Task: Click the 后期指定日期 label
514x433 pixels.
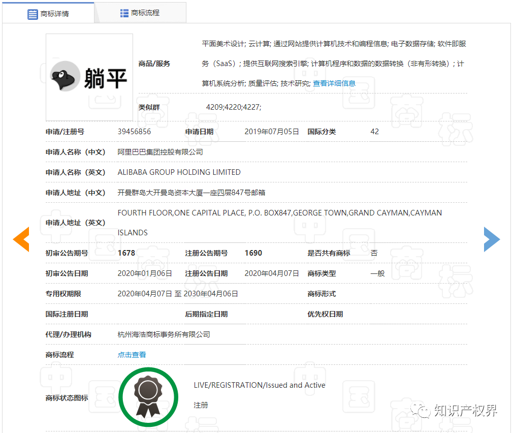Action: (207, 314)
